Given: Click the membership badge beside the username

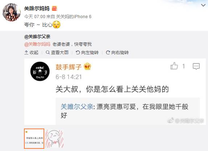Looking at the screenshot, I should (x=54, y=8).
